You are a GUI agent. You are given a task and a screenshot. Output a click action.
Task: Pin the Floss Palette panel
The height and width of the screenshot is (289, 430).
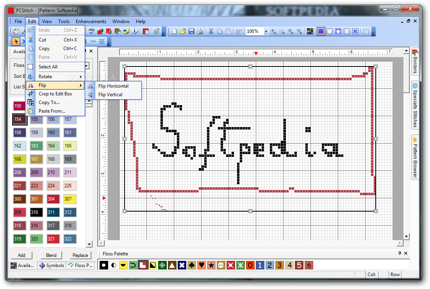pyautogui.click(x=400, y=253)
